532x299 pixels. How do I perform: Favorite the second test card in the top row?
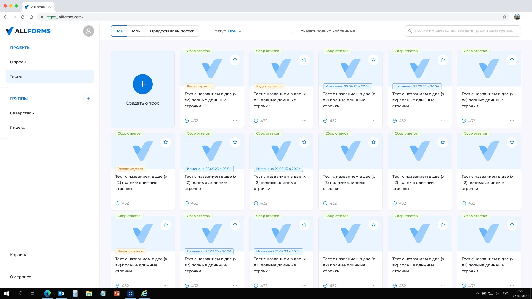304,60
